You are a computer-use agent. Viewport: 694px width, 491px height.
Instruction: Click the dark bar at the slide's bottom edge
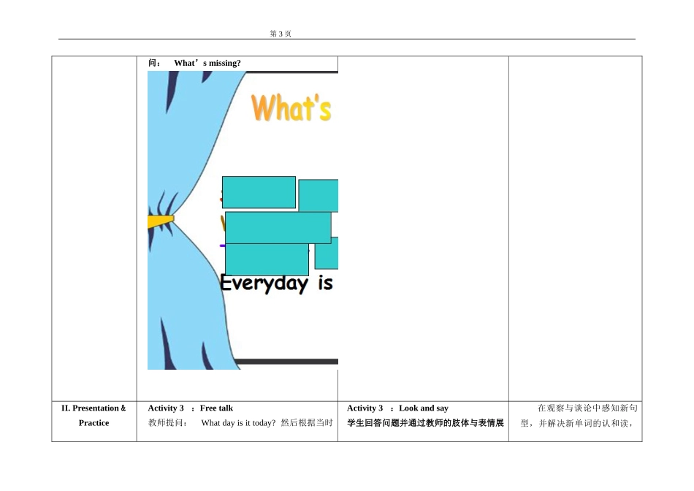click(286, 362)
